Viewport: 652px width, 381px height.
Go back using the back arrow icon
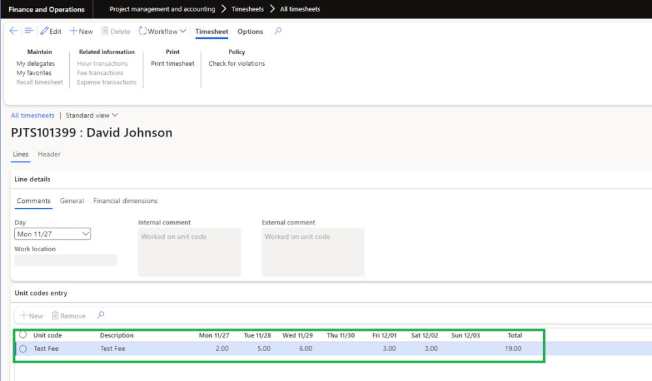tap(14, 31)
